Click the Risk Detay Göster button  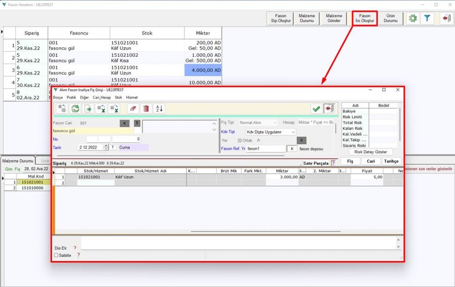370,152
